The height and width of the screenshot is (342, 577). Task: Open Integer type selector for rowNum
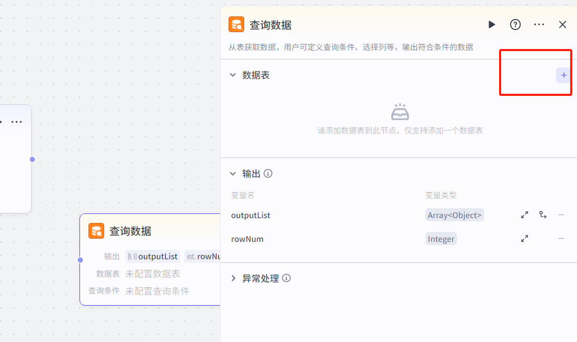[441, 239]
